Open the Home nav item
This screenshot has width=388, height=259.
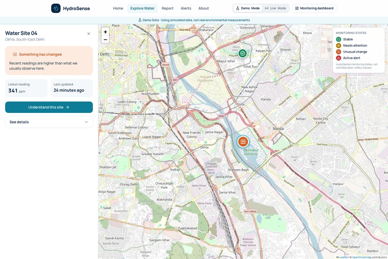pyautogui.click(x=118, y=8)
